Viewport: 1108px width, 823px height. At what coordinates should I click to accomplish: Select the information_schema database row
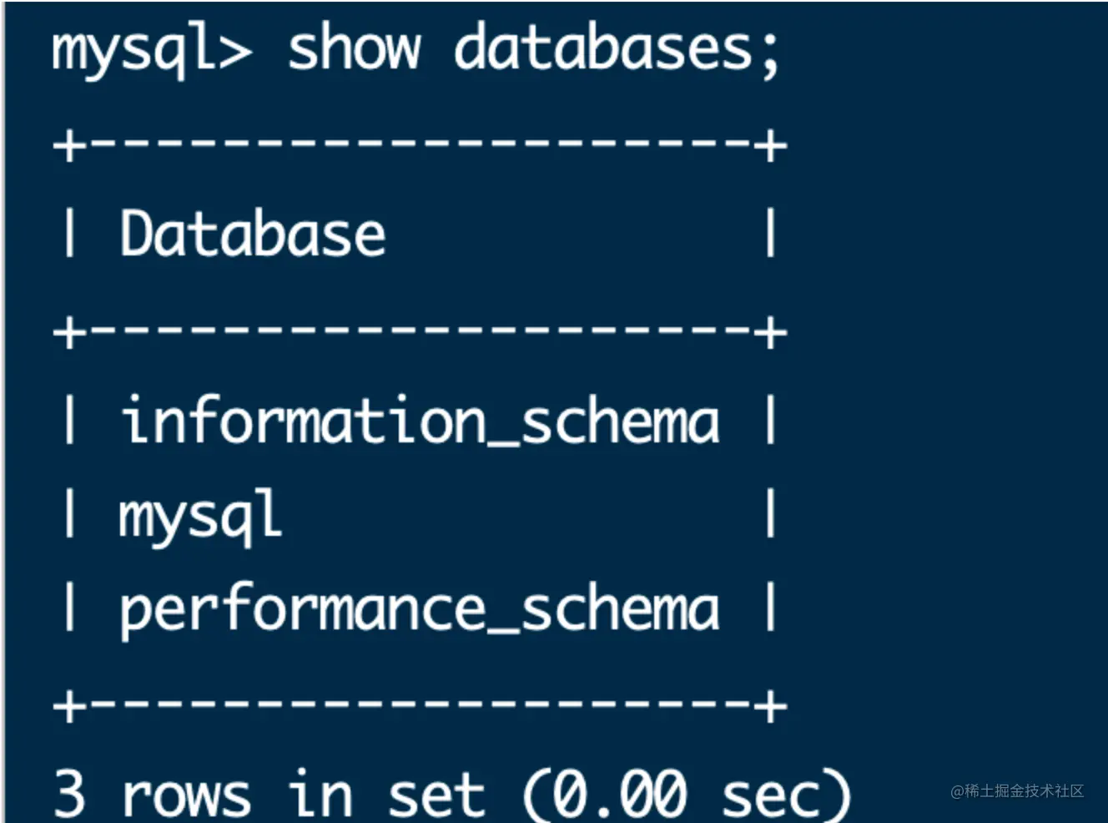coord(419,421)
